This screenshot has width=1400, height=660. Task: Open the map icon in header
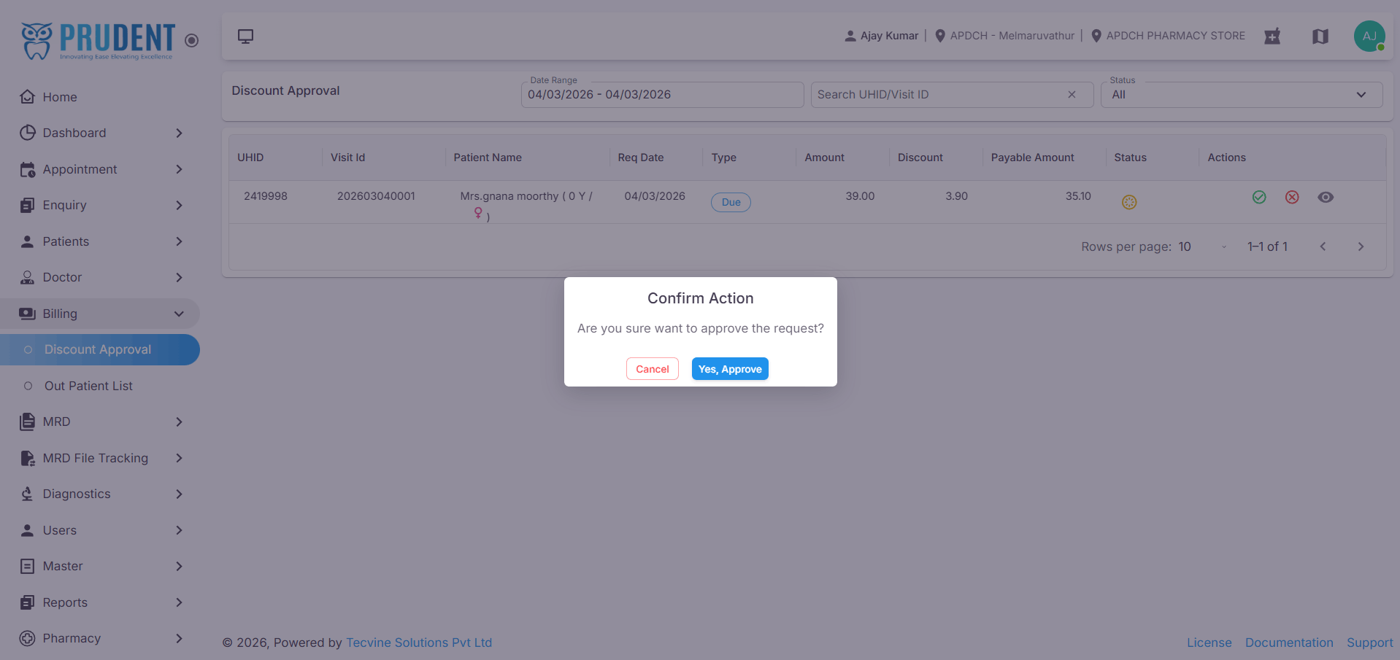1320,36
